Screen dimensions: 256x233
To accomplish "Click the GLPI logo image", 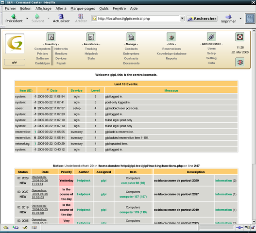I will point(15,44).
